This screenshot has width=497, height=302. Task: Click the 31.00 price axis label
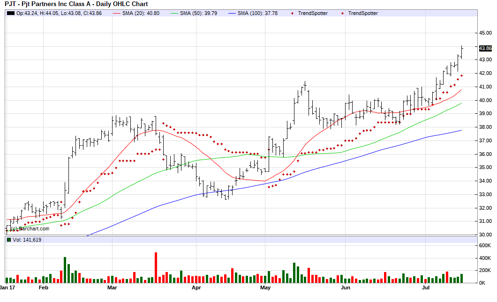(x=485, y=221)
